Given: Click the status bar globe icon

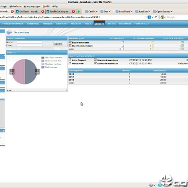Looking at the screenshot, I should point(151,185).
